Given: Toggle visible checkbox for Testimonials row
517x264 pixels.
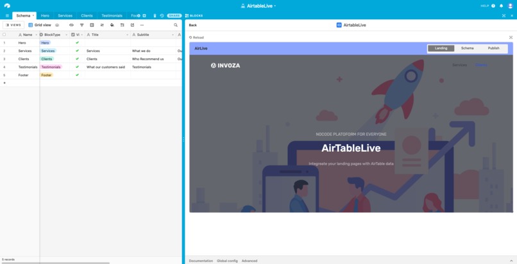Looking at the screenshot, I should click(77, 67).
